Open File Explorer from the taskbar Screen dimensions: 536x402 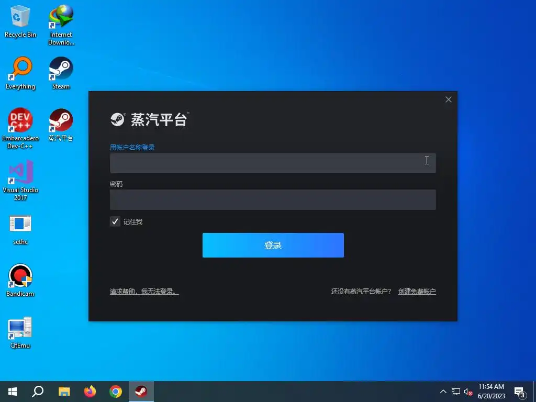point(64,392)
